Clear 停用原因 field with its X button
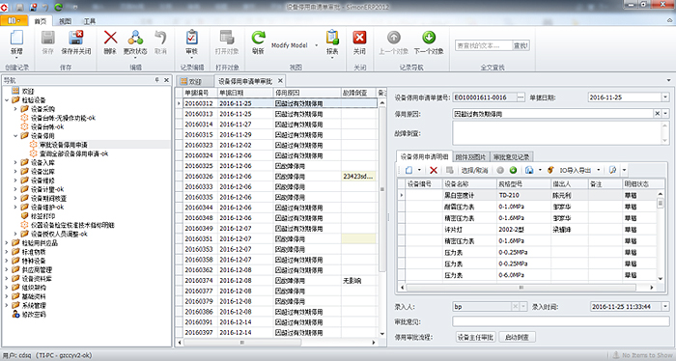The image size is (676, 361). click(657, 114)
